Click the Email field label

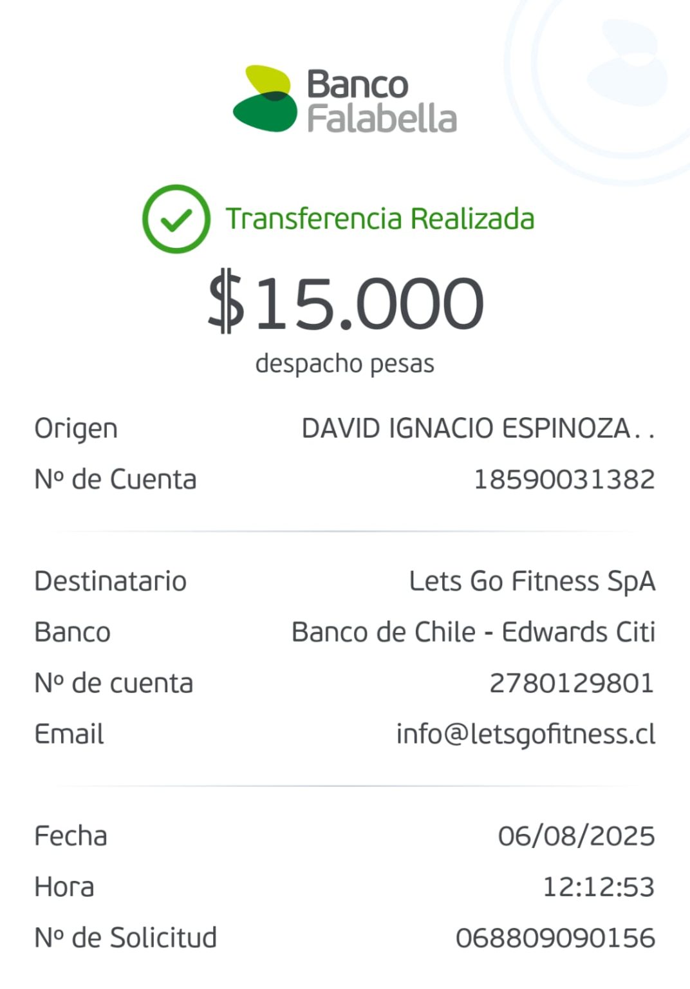[69, 735]
